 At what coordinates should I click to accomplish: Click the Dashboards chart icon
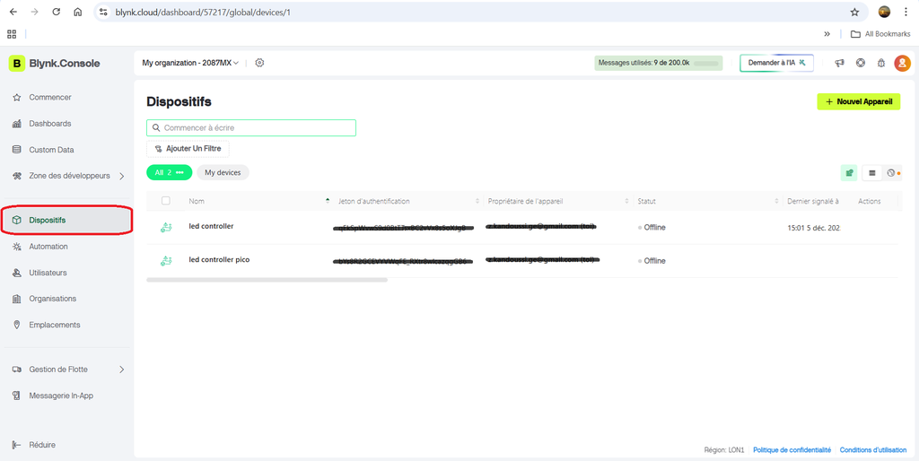16,124
